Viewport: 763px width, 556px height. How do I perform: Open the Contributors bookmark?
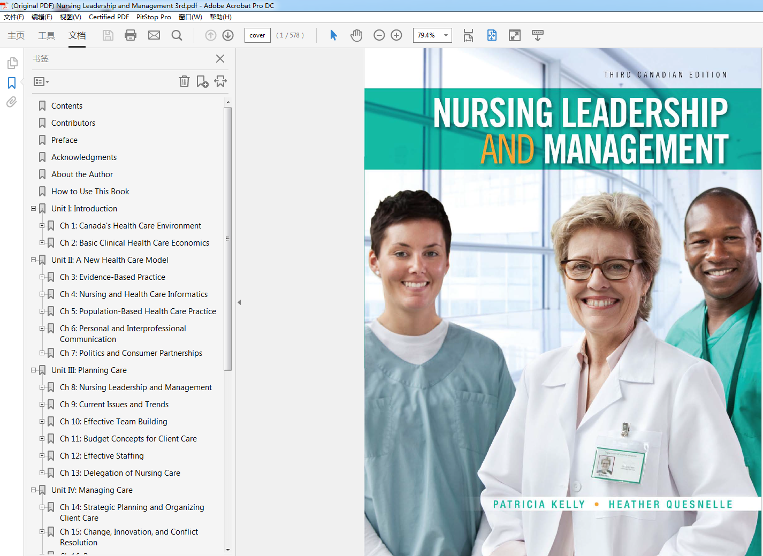coord(73,123)
